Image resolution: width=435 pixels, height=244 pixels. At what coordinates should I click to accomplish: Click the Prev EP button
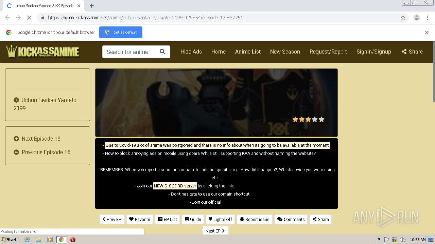[x=112, y=219]
